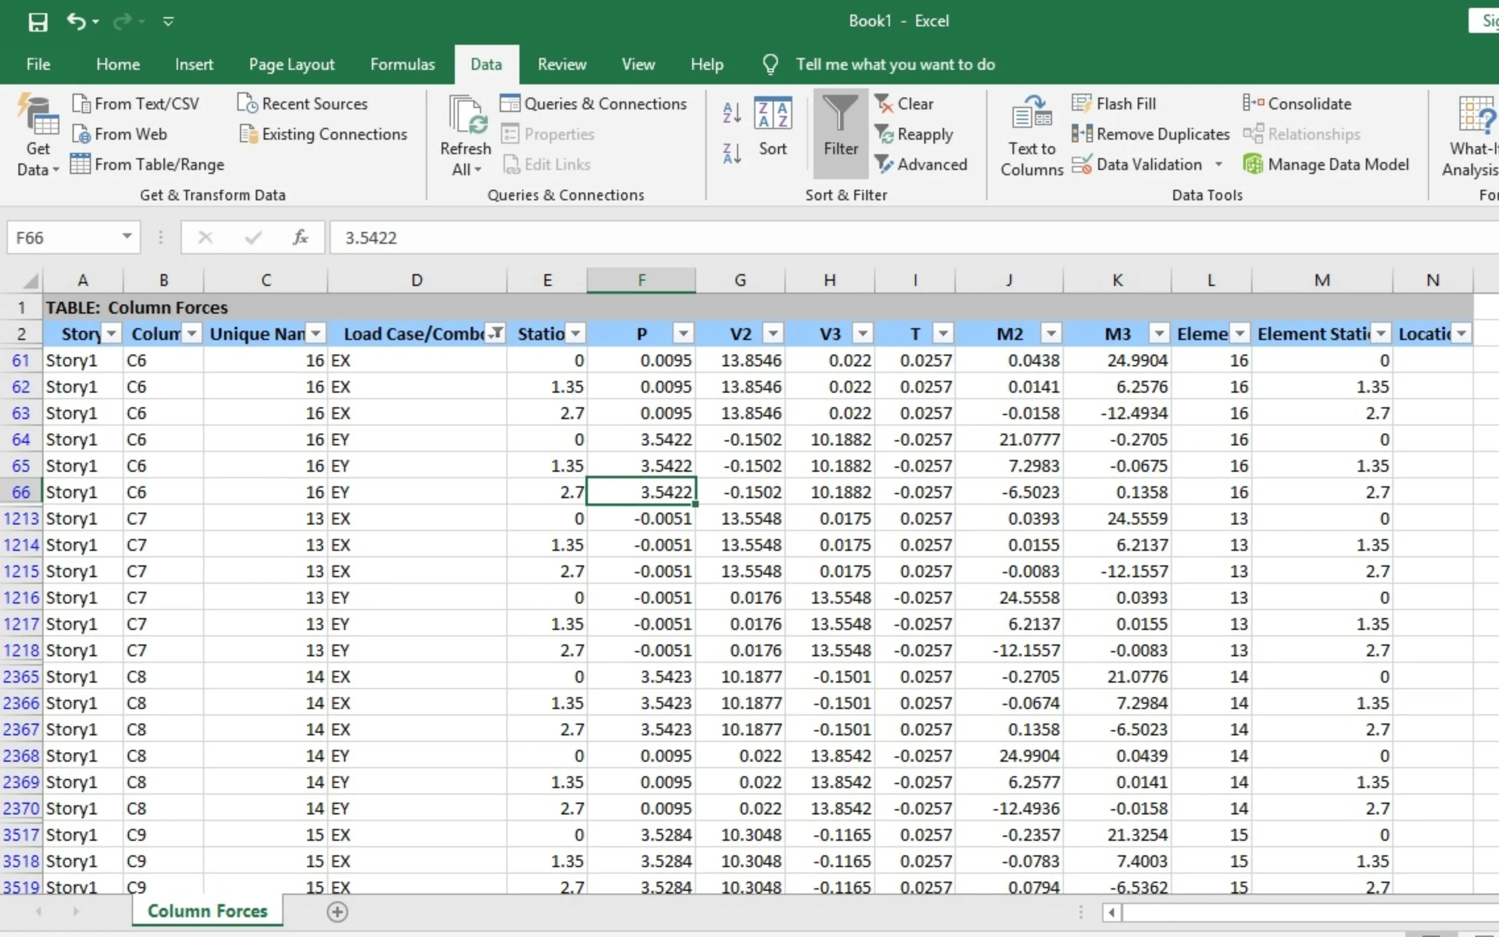This screenshot has width=1499, height=937.
Task: Click Flash Fill tool
Action: pyautogui.click(x=1114, y=104)
